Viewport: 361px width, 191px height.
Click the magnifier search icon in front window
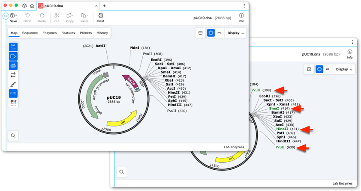pos(13,135)
